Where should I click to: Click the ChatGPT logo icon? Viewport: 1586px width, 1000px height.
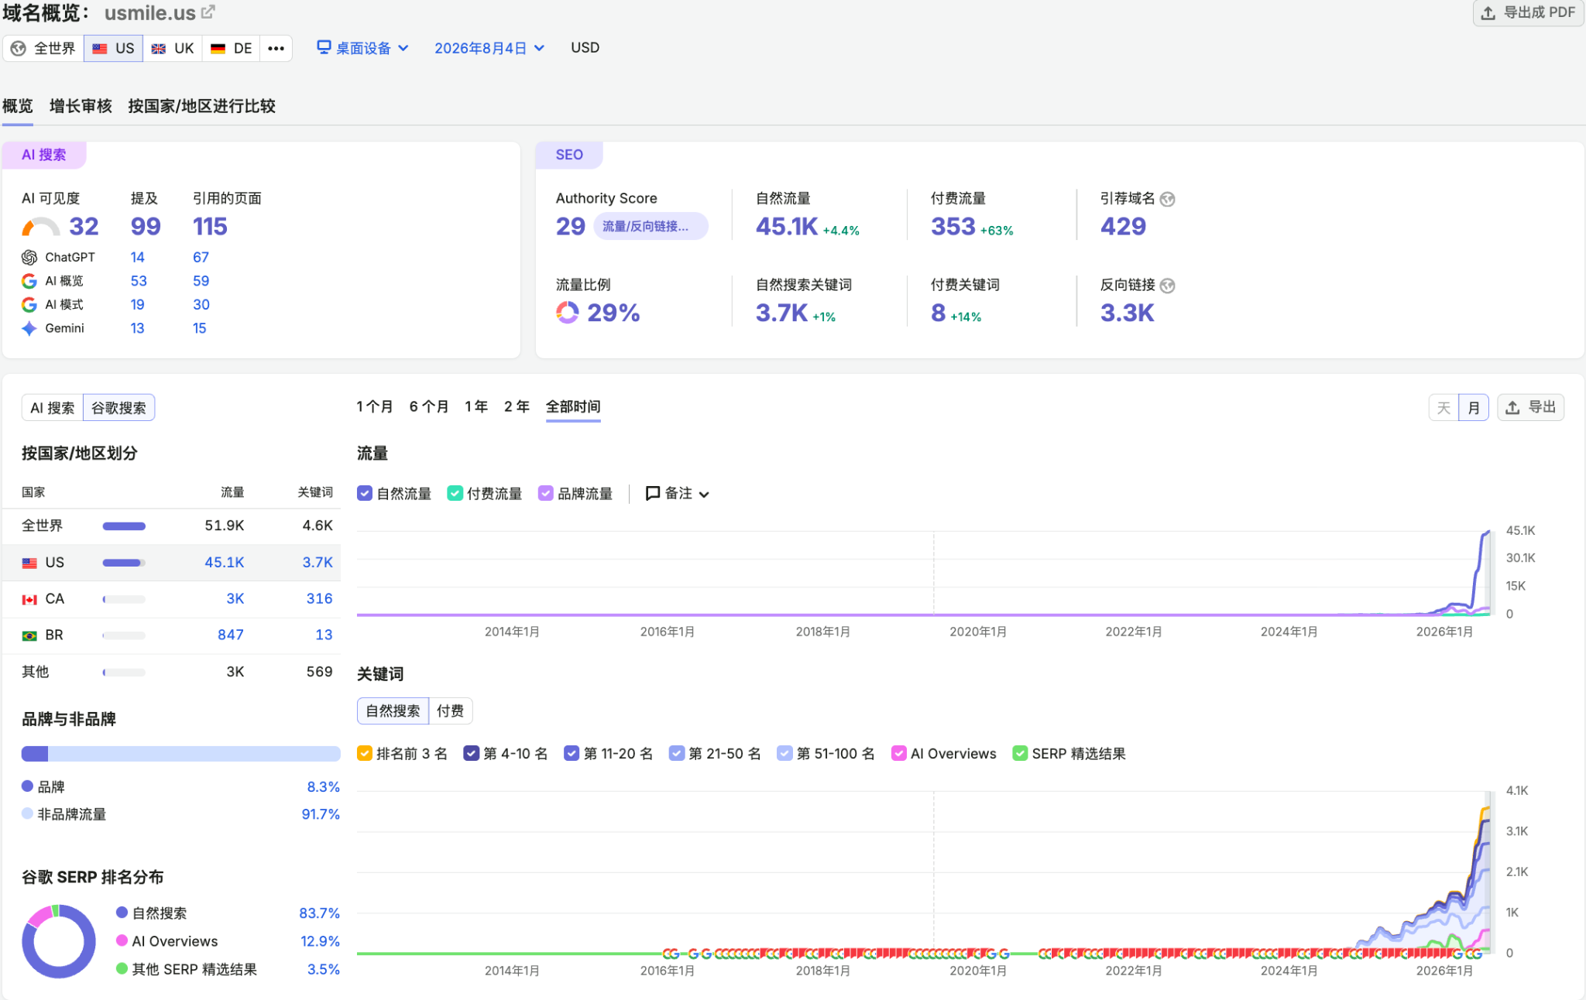tap(29, 257)
